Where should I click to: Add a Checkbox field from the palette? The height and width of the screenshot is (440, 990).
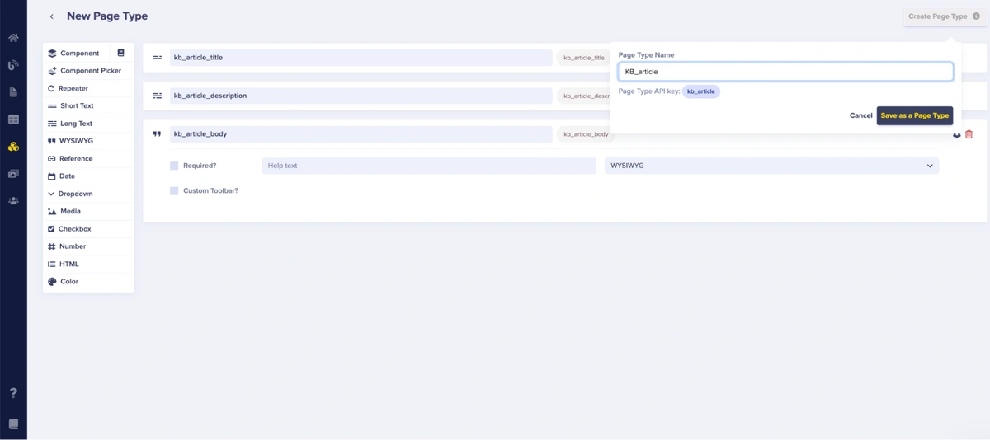coord(74,229)
